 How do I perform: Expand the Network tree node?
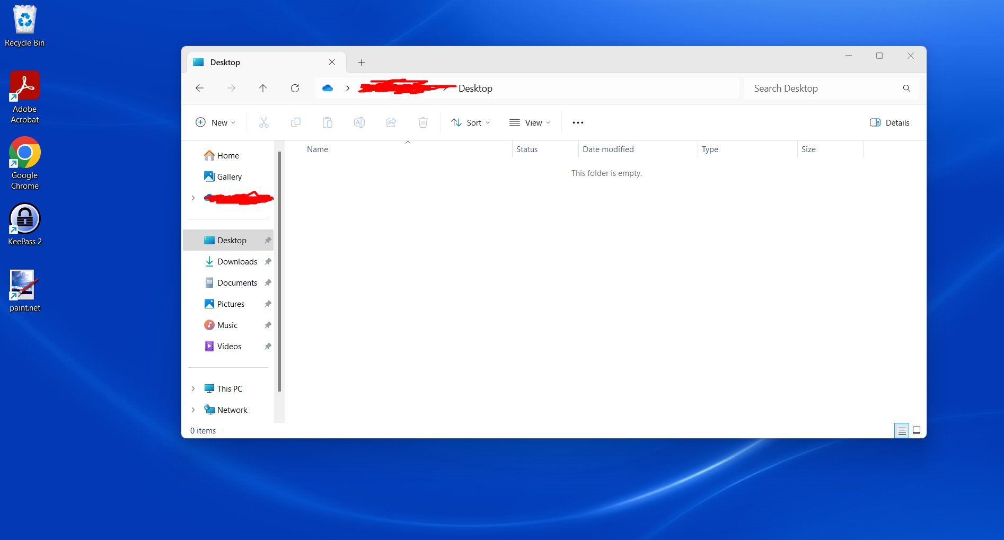point(193,410)
